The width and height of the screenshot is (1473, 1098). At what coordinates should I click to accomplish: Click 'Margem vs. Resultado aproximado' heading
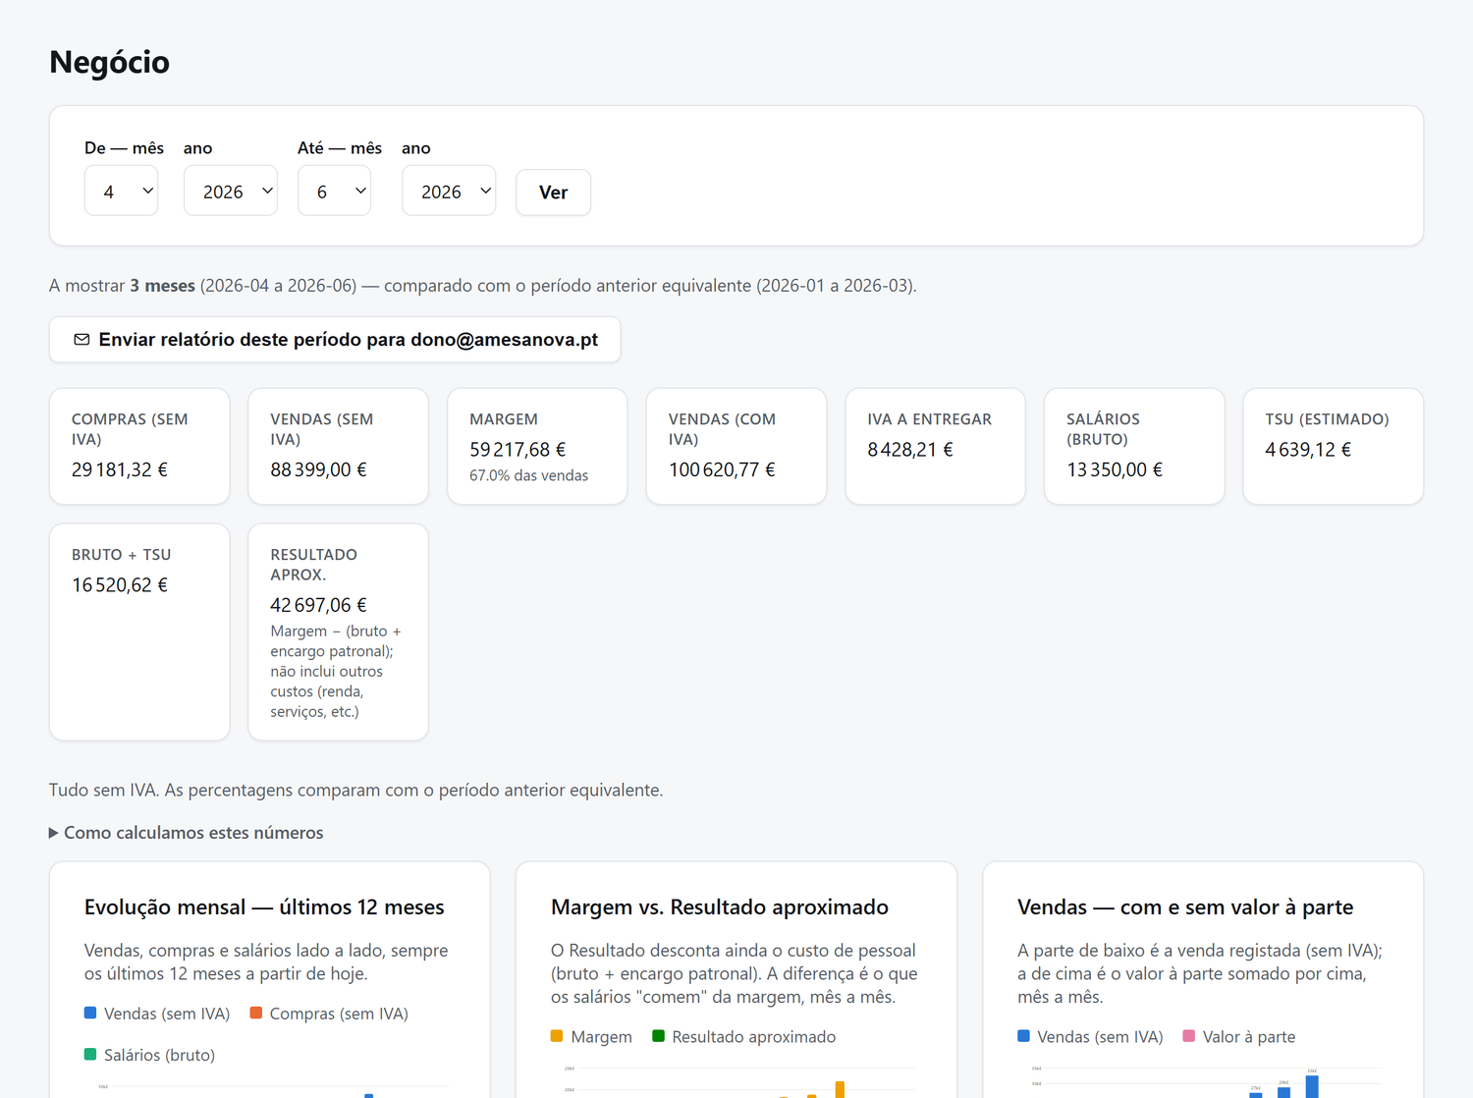[720, 906]
